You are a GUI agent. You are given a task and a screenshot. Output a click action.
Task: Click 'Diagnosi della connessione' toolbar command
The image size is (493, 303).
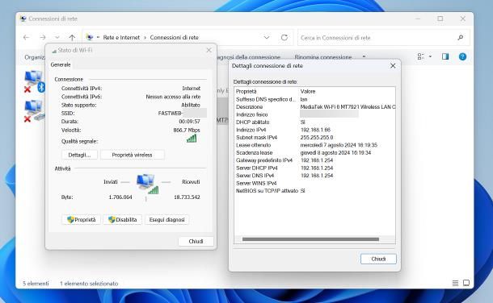click(248, 57)
